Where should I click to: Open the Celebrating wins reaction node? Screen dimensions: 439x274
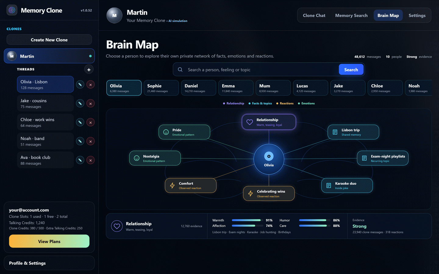(269, 194)
